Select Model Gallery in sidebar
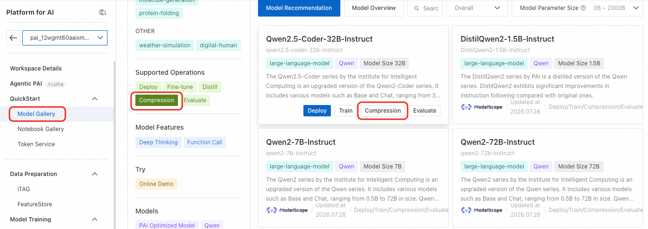648x229 pixels. point(36,114)
